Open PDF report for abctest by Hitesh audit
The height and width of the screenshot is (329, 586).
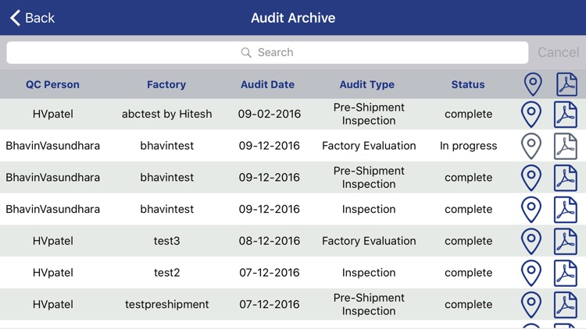(x=566, y=114)
